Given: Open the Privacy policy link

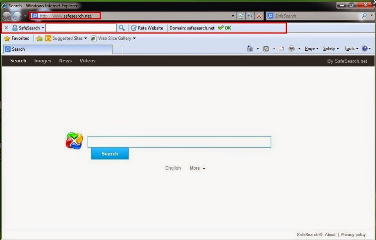Looking at the screenshot, I should (x=353, y=234).
